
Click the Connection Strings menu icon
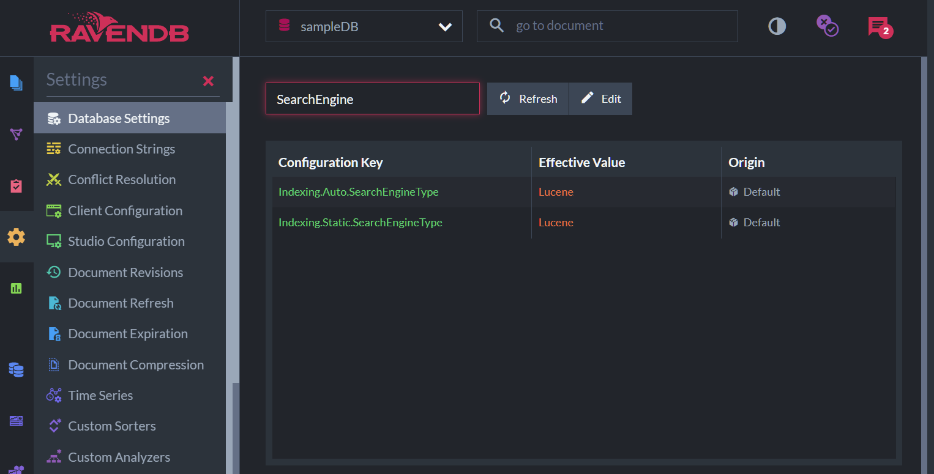54,149
